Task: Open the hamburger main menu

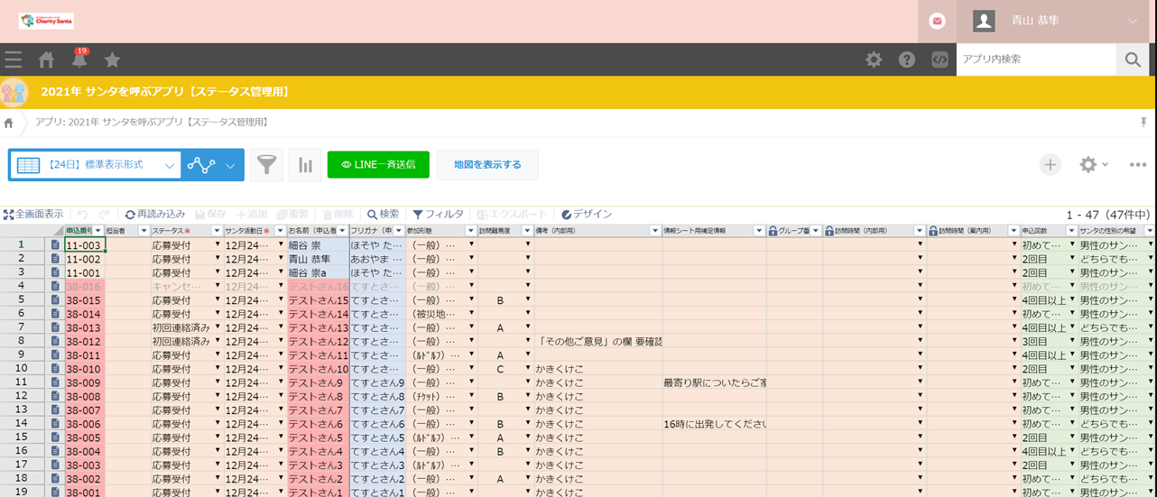Action: (13, 60)
